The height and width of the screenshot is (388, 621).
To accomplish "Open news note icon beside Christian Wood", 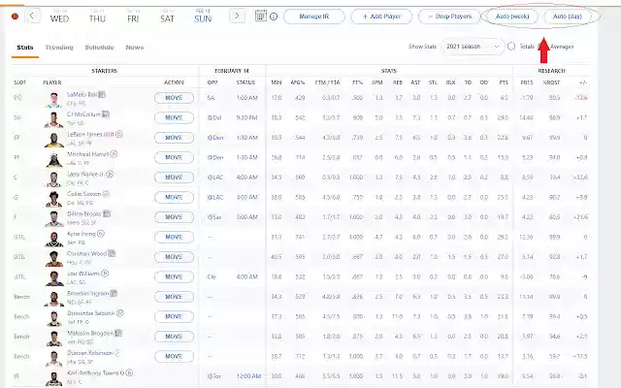I will tap(112, 253).
